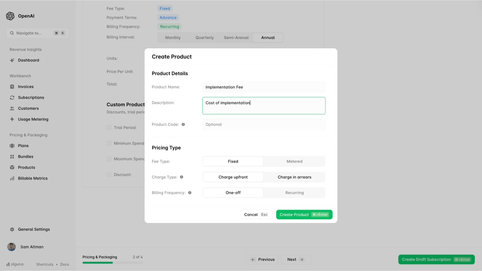Go to Usage Metering
Image resolution: width=482 pixels, height=271 pixels.
pos(33,119)
